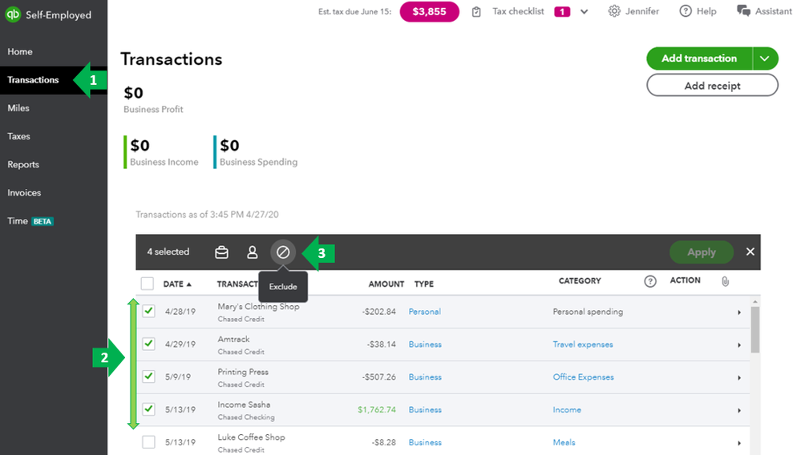
Task: Open the Add transaction dropdown arrow
Action: pyautogui.click(x=765, y=58)
